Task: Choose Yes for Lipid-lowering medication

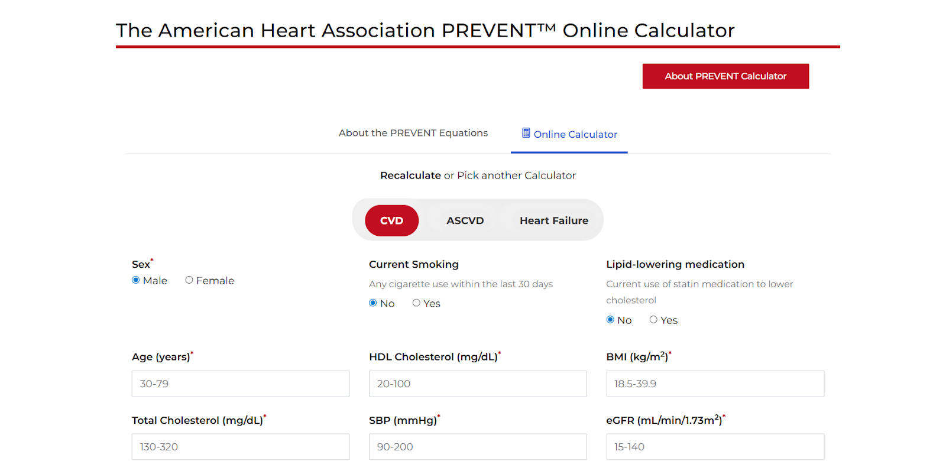Action: pyautogui.click(x=653, y=320)
